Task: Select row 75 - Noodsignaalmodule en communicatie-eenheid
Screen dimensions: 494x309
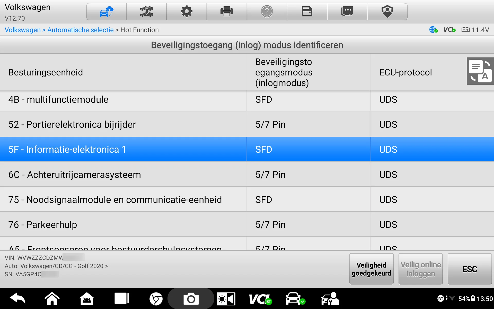Action: tap(247, 200)
